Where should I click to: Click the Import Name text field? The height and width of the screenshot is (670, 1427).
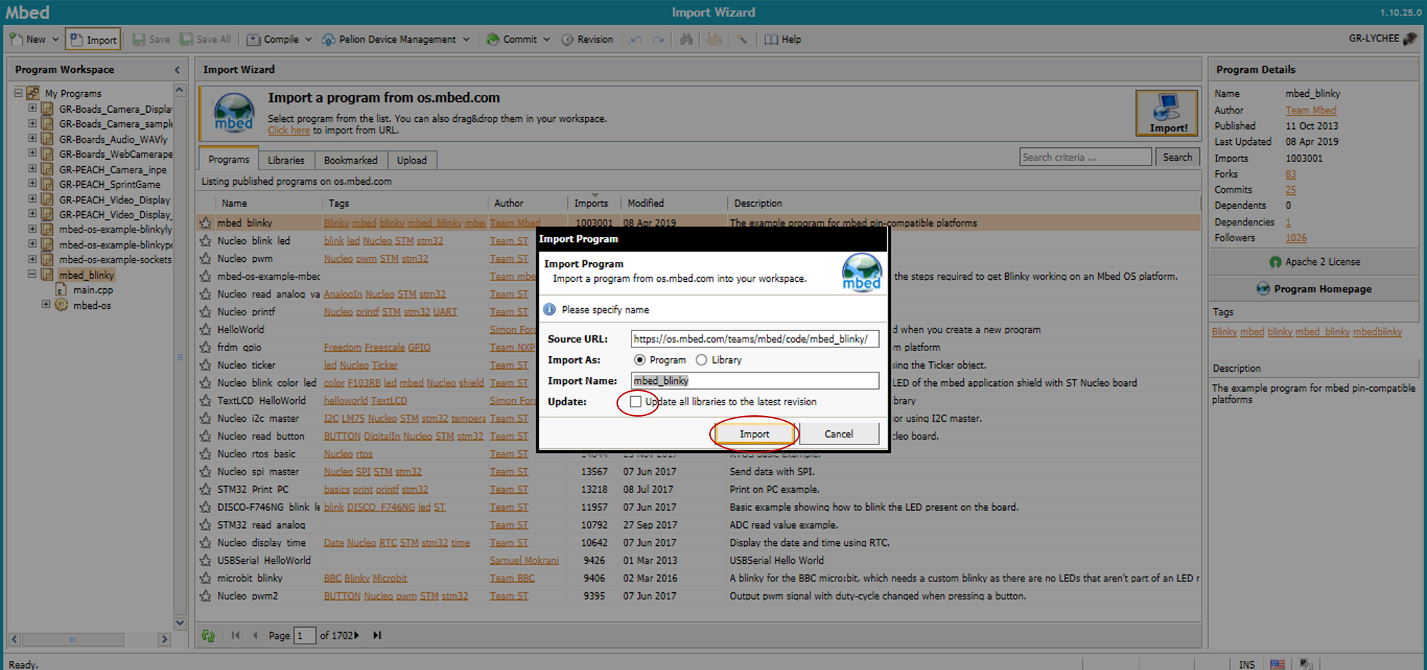[754, 380]
